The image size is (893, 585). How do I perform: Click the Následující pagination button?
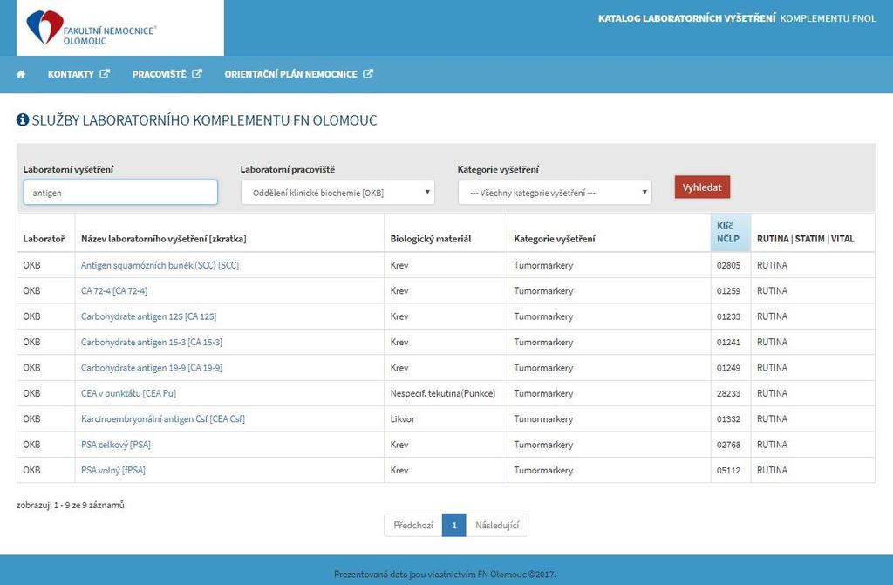point(497,525)
